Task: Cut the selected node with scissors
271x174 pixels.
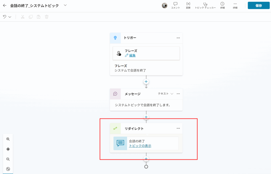Action: [x=23, y=17]
